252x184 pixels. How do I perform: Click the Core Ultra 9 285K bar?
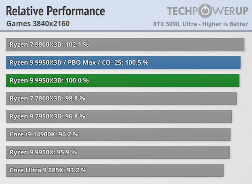click(115, 171)
